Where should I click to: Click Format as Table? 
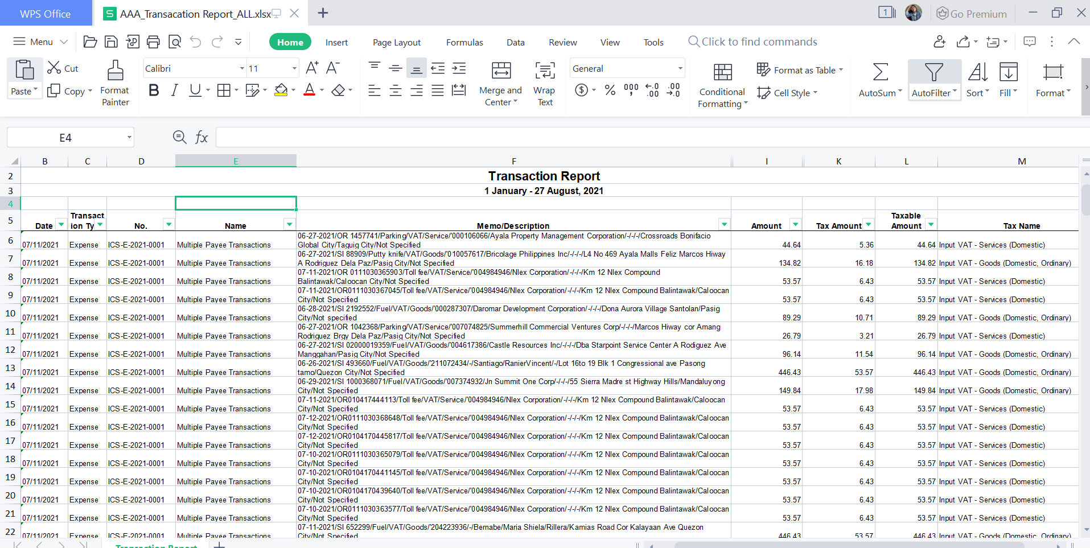click(800, 70)
